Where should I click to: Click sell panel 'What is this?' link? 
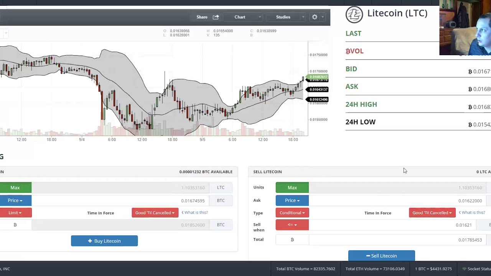(x=472, y=212)
